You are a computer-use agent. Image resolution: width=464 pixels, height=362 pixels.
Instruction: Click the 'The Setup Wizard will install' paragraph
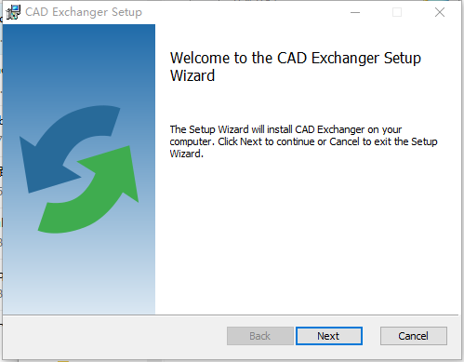(303, 141)
